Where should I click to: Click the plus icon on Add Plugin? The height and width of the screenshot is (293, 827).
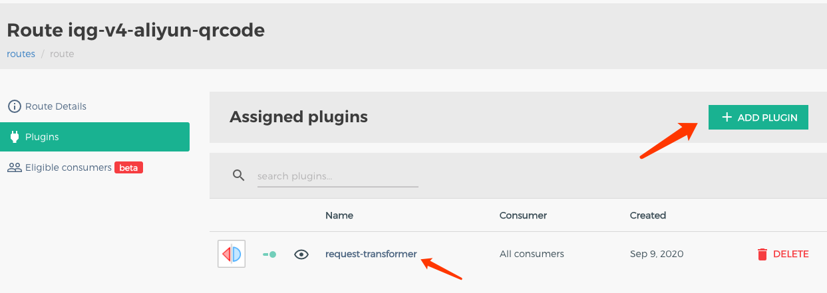tap(727, 118)
